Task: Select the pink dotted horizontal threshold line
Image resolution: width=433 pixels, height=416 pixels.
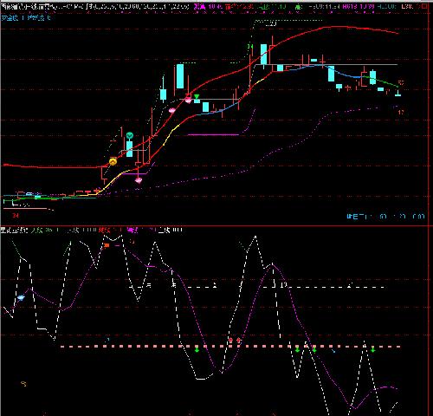Action: (x=230, y=346)
